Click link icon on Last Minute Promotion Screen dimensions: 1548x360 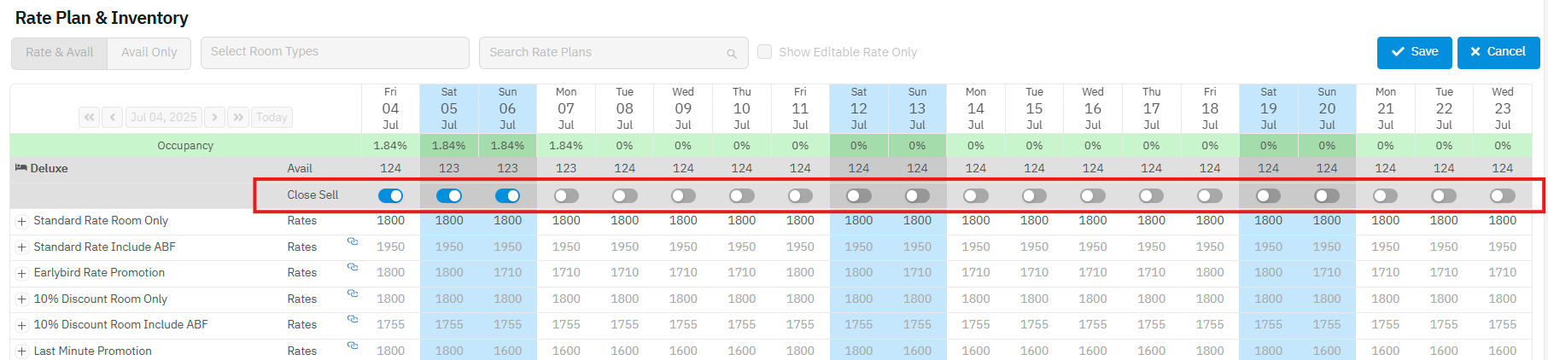point(352,345)
